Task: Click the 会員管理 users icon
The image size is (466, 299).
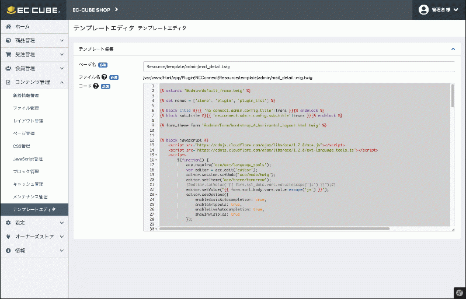Action: 8,68
